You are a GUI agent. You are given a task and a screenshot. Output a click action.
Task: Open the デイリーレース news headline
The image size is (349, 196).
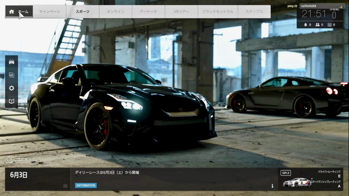(107, 172)
